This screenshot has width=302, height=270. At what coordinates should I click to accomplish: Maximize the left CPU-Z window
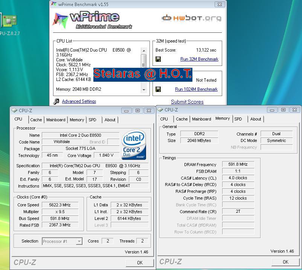[x=137, y=111]
